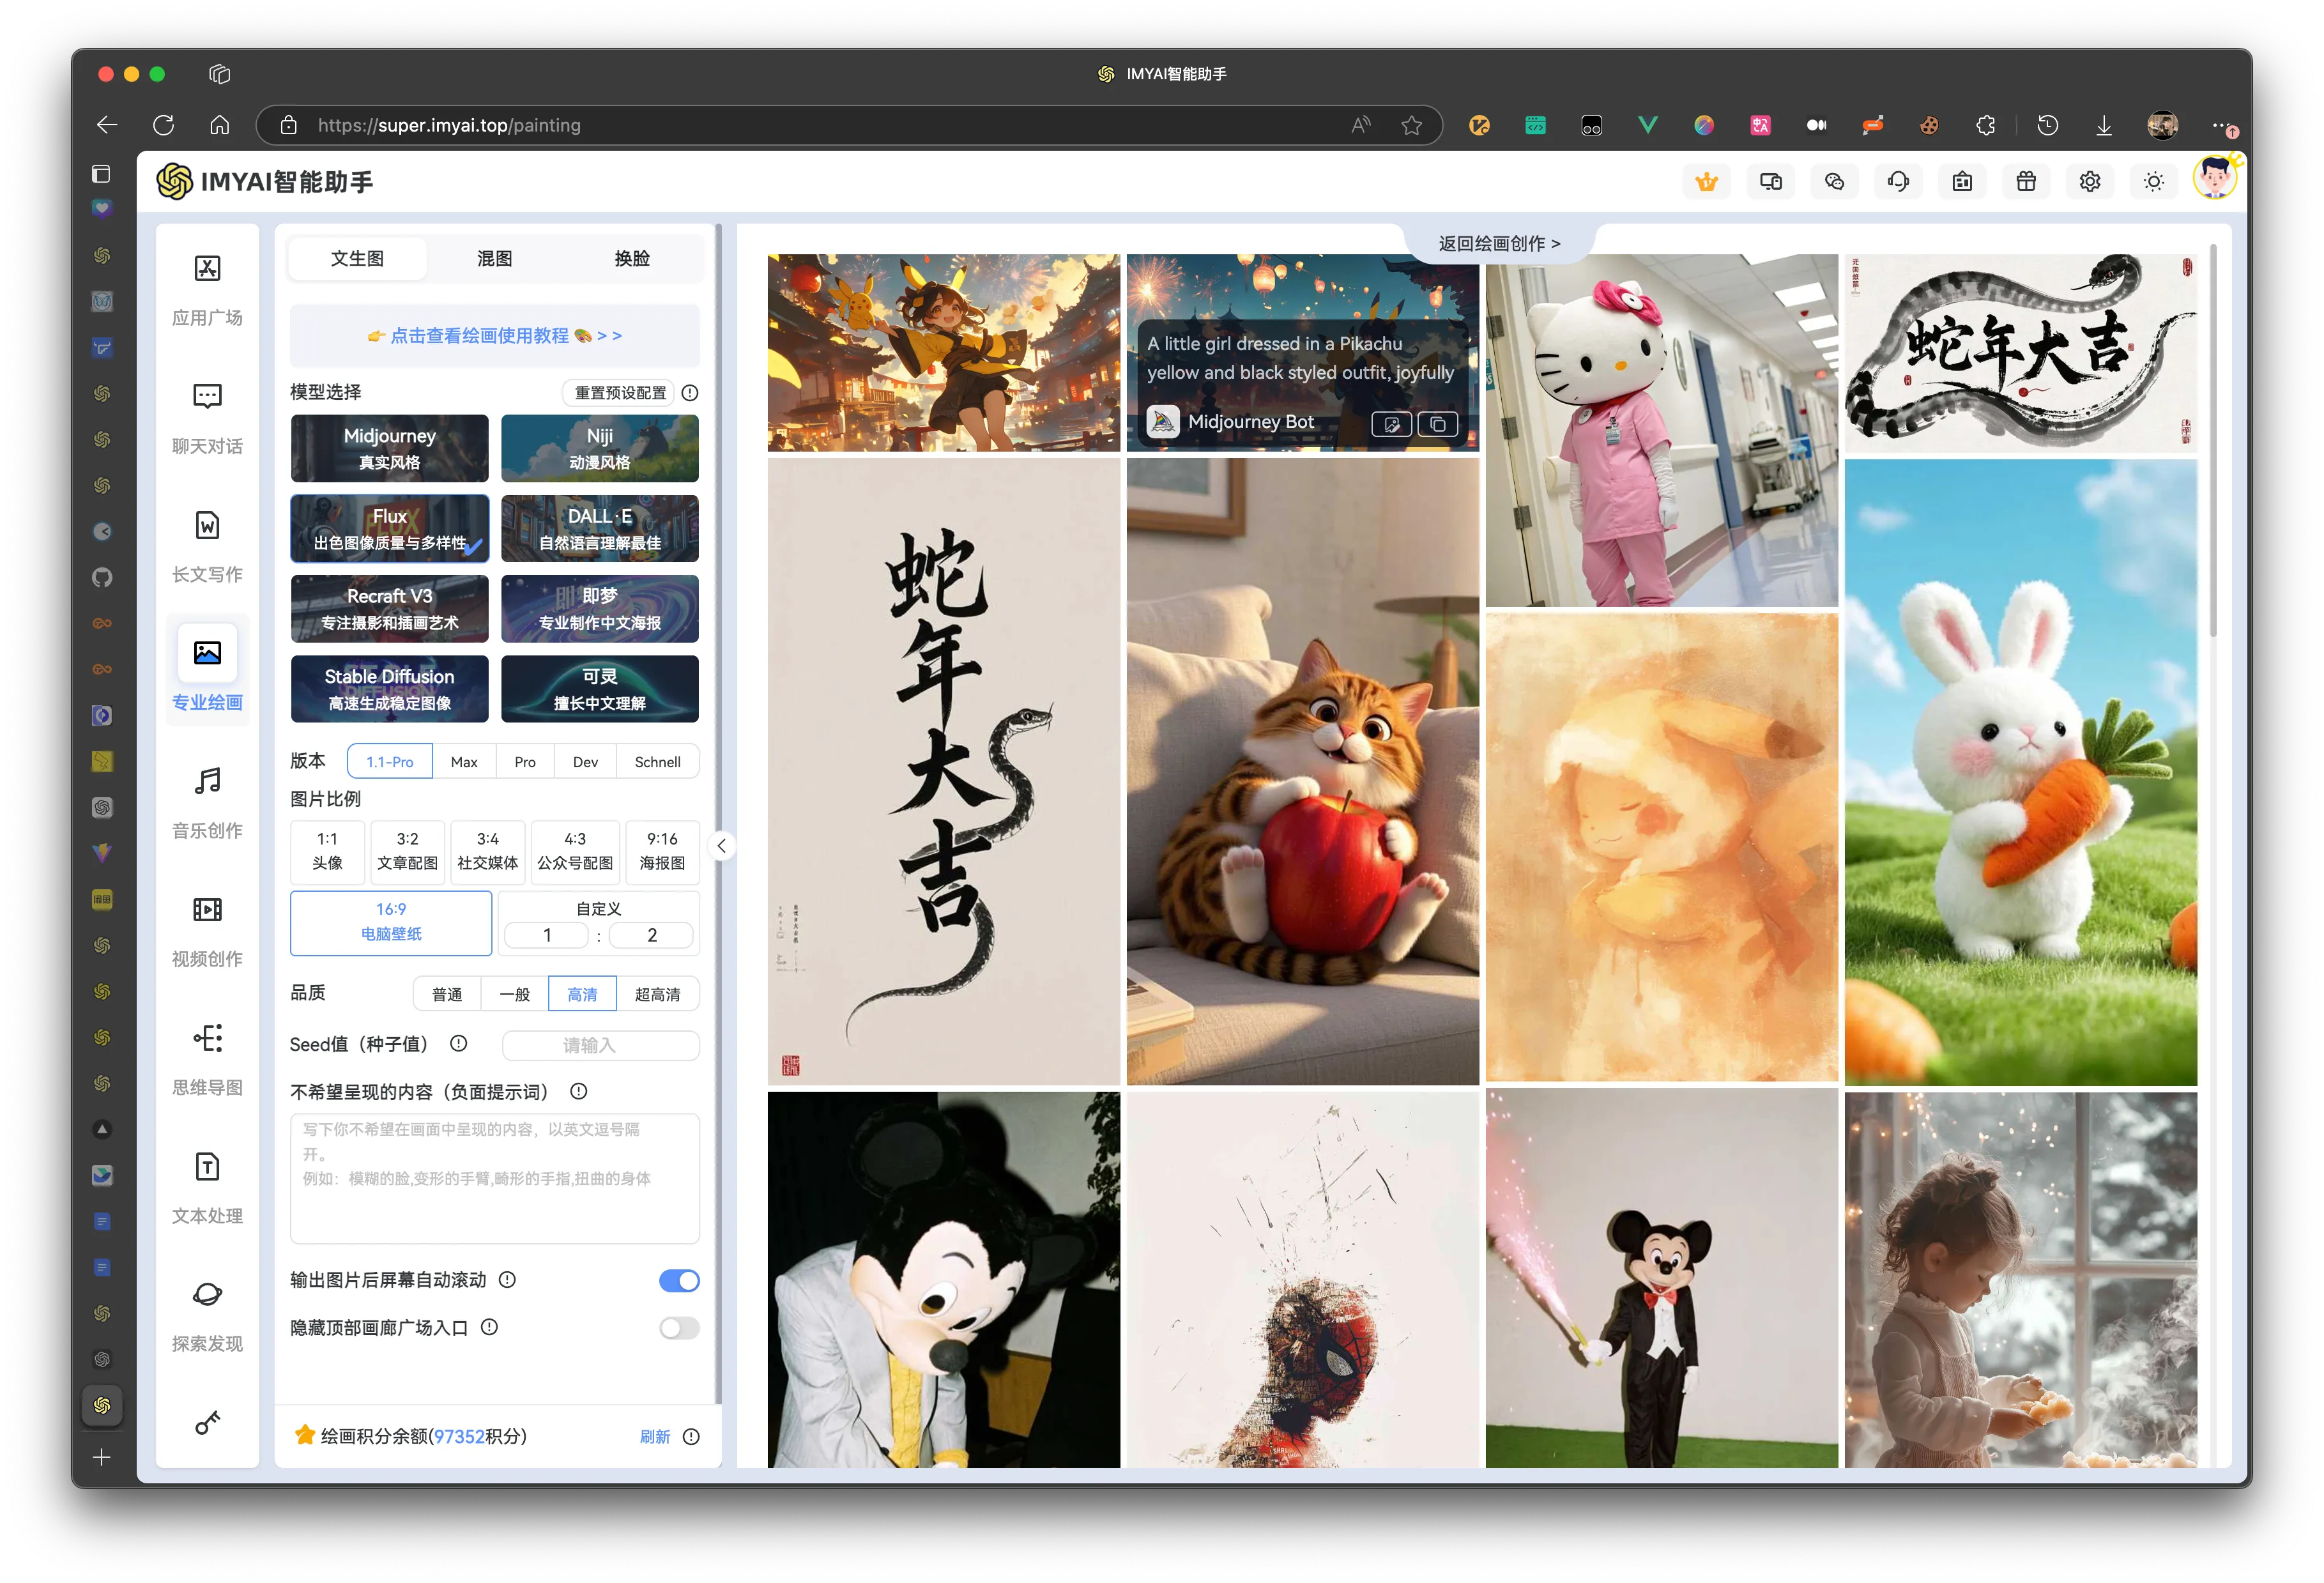Open the 音乐创作 music section
Screen dimensions: 2324x1583
[207, 802]
